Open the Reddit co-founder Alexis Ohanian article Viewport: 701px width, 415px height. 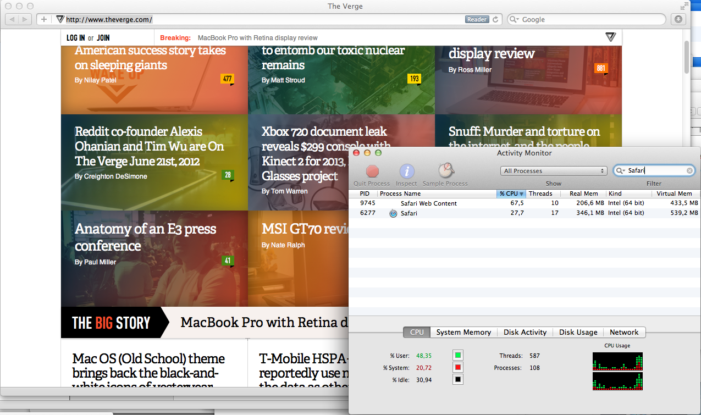click(x=150, y=147)
